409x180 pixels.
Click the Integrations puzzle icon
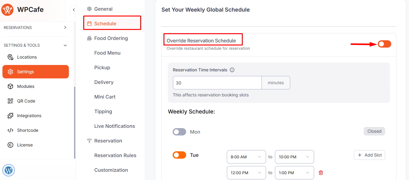point(10,116)
